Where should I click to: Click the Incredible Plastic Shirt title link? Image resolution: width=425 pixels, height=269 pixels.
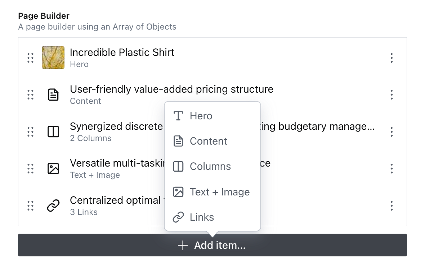[122, 52]
